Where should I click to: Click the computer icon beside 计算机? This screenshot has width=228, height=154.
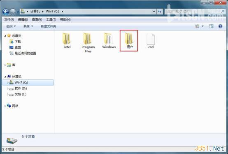9,77
